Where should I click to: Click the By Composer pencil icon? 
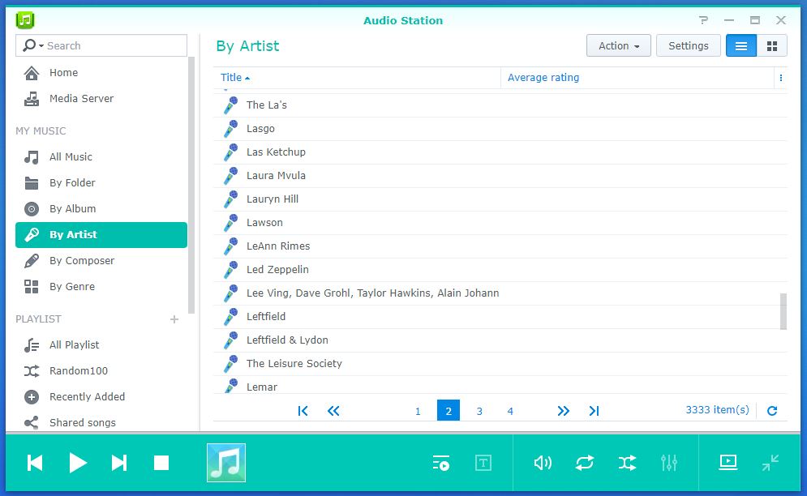[x=32, y=261]
